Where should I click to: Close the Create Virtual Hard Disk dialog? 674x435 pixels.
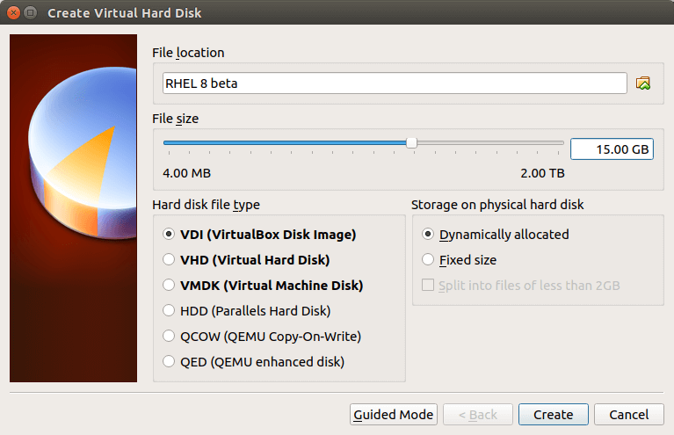pos(13,13)
